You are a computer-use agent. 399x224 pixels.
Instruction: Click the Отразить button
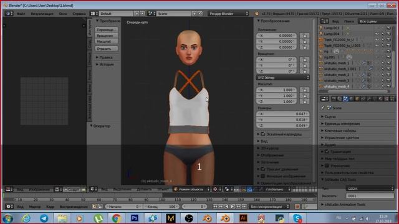pyautogui.click(x=107, y=49)
